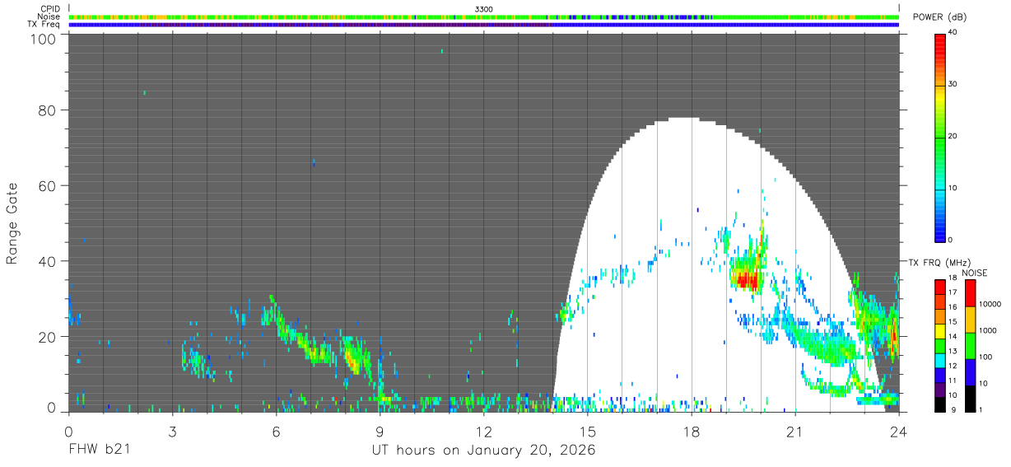Click the x-axis hour label '21'
This screenshot has height=467, width=1011.
tap(795, 431)
